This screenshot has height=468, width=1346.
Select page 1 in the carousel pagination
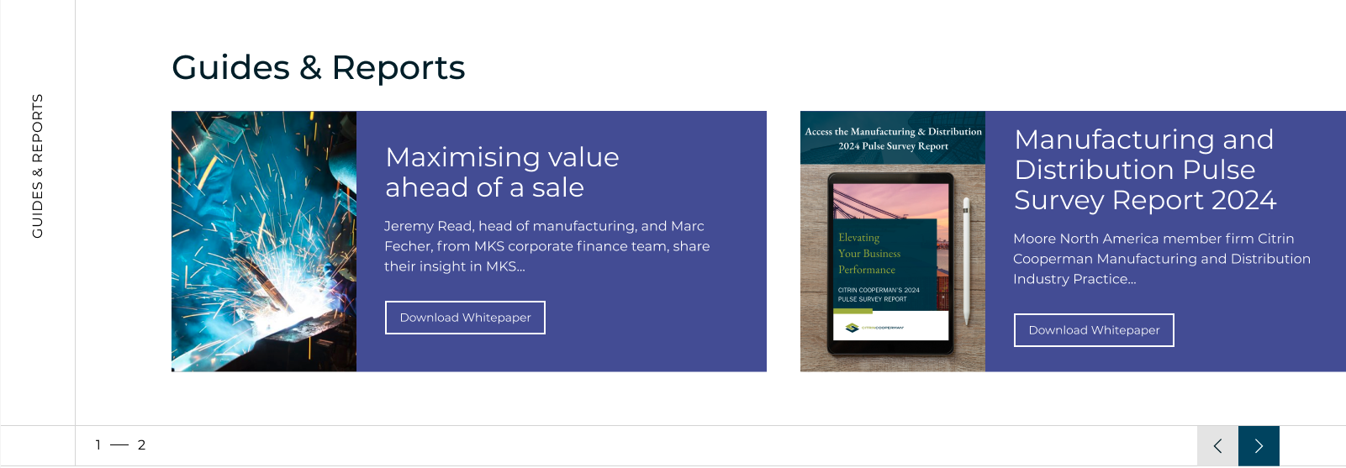98,445
